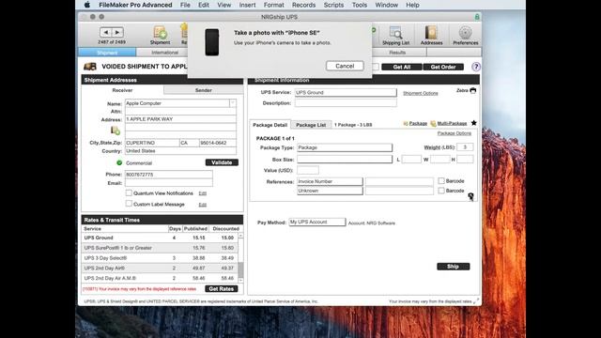Open the Help menu
This screenshot has width=601, height=338.
[x=412, y=5]
